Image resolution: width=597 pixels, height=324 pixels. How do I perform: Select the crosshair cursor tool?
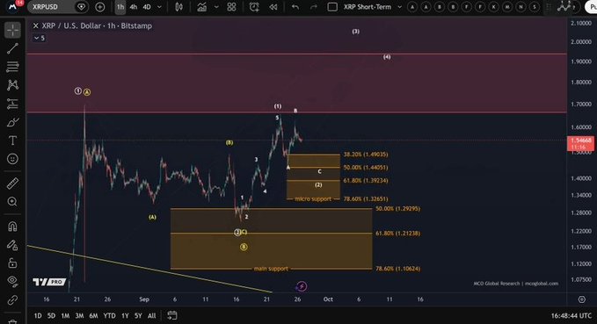[x=12, y=30]
